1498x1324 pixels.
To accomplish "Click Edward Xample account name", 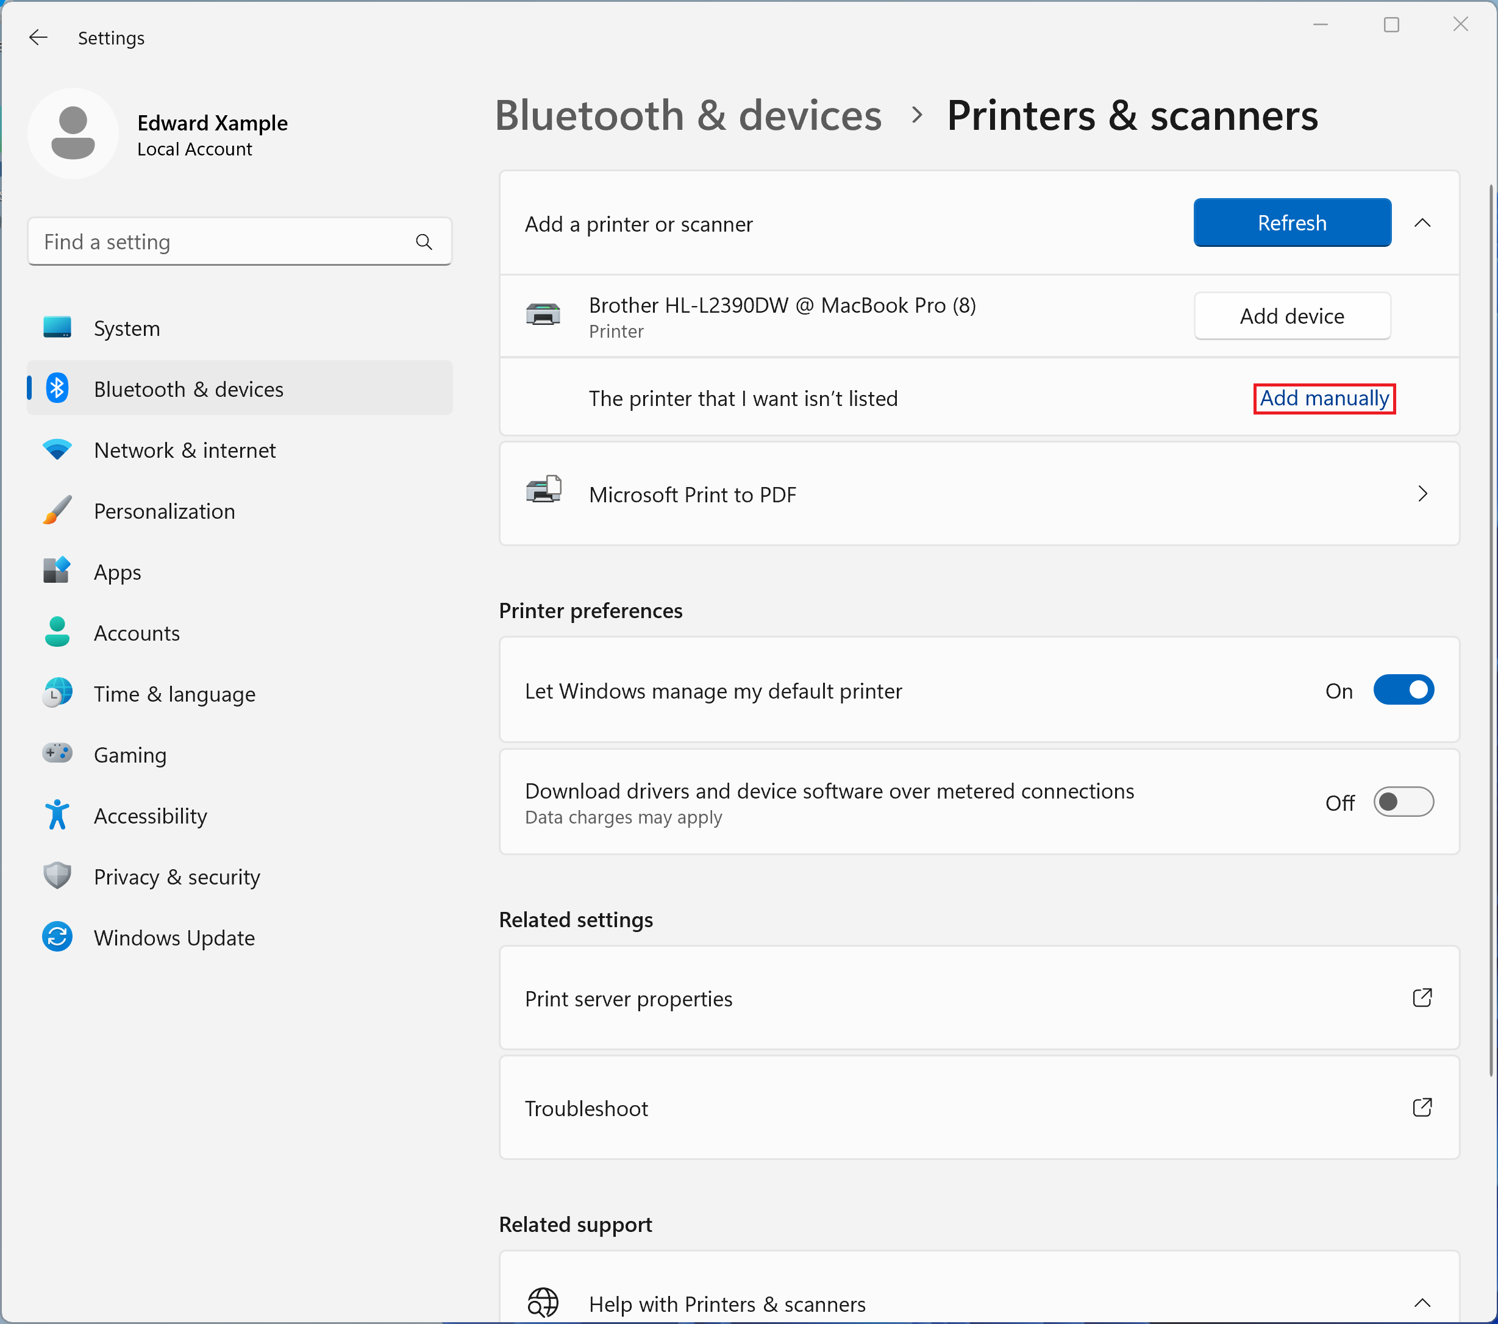I will 213,123.
